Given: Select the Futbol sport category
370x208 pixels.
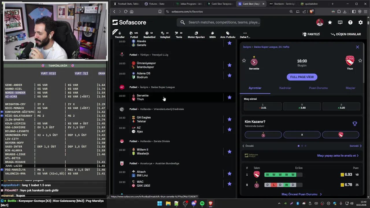Looking at the screenshot, I should (134, 35).
